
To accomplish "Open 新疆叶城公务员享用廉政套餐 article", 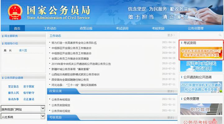I will click(71, 69).
